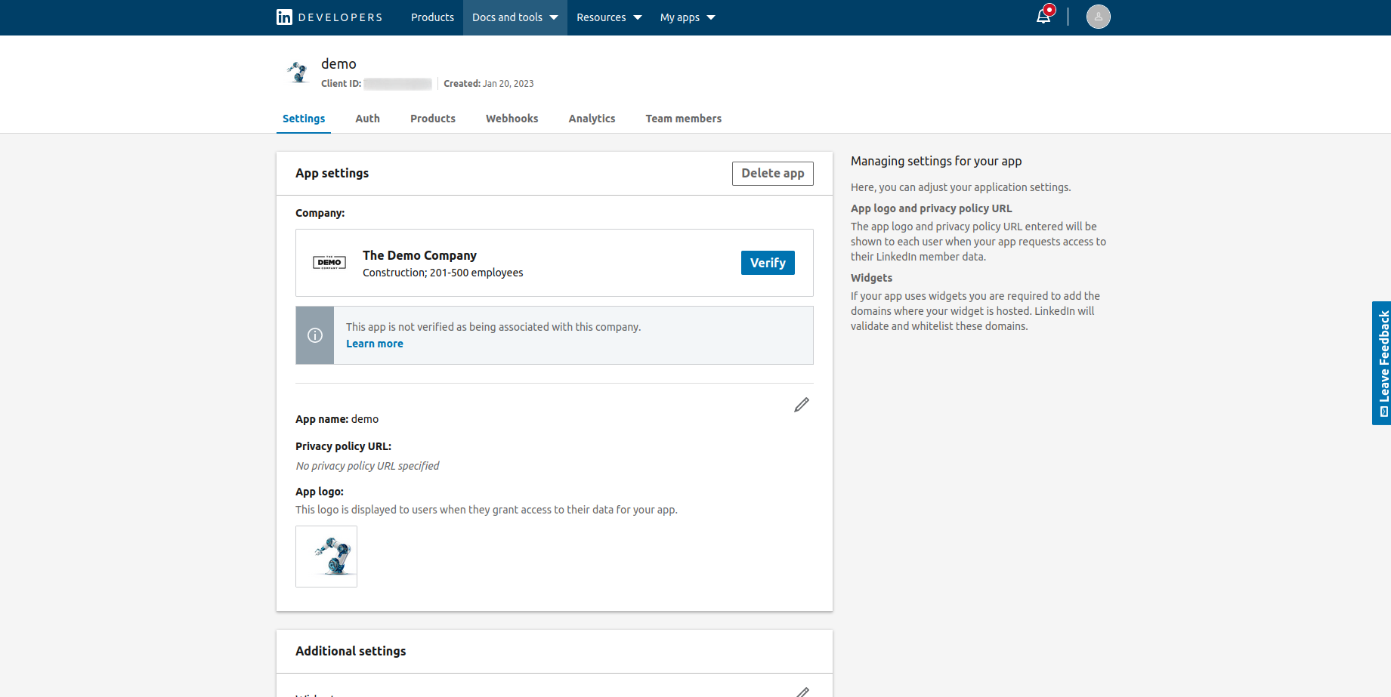
Task: Expand the My apps dropdown
Action: [x=688, y=17]
